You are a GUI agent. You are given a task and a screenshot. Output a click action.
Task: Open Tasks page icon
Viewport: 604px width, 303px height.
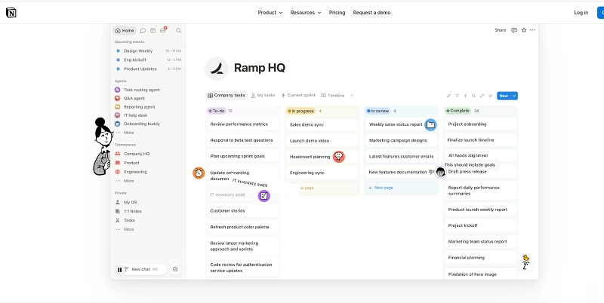[x=118, y=220]
